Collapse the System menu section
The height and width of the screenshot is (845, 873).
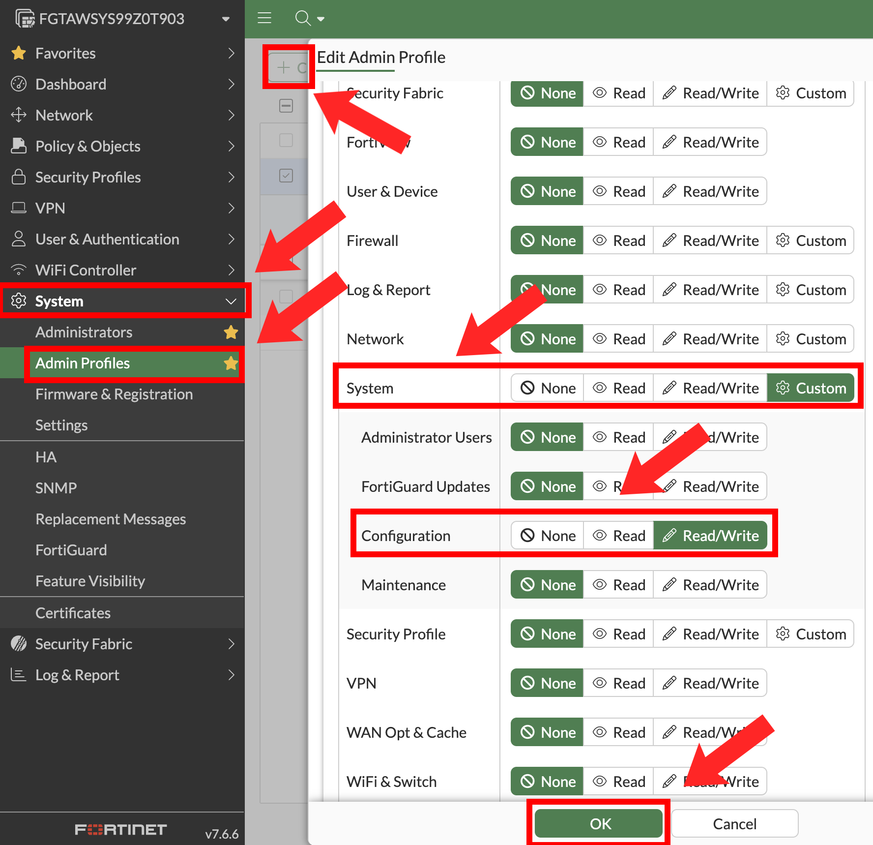tap(231, 301)
